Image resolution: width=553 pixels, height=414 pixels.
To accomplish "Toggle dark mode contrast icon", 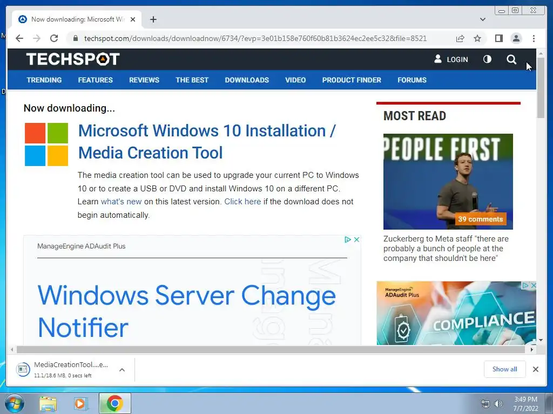I will pos(487,59).
